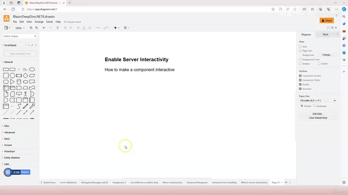Image resolution: width=348 pixels, height=195 pixels.
Task: Edit the Scratchpad with pencil icon
Action: tap(32, 45)
